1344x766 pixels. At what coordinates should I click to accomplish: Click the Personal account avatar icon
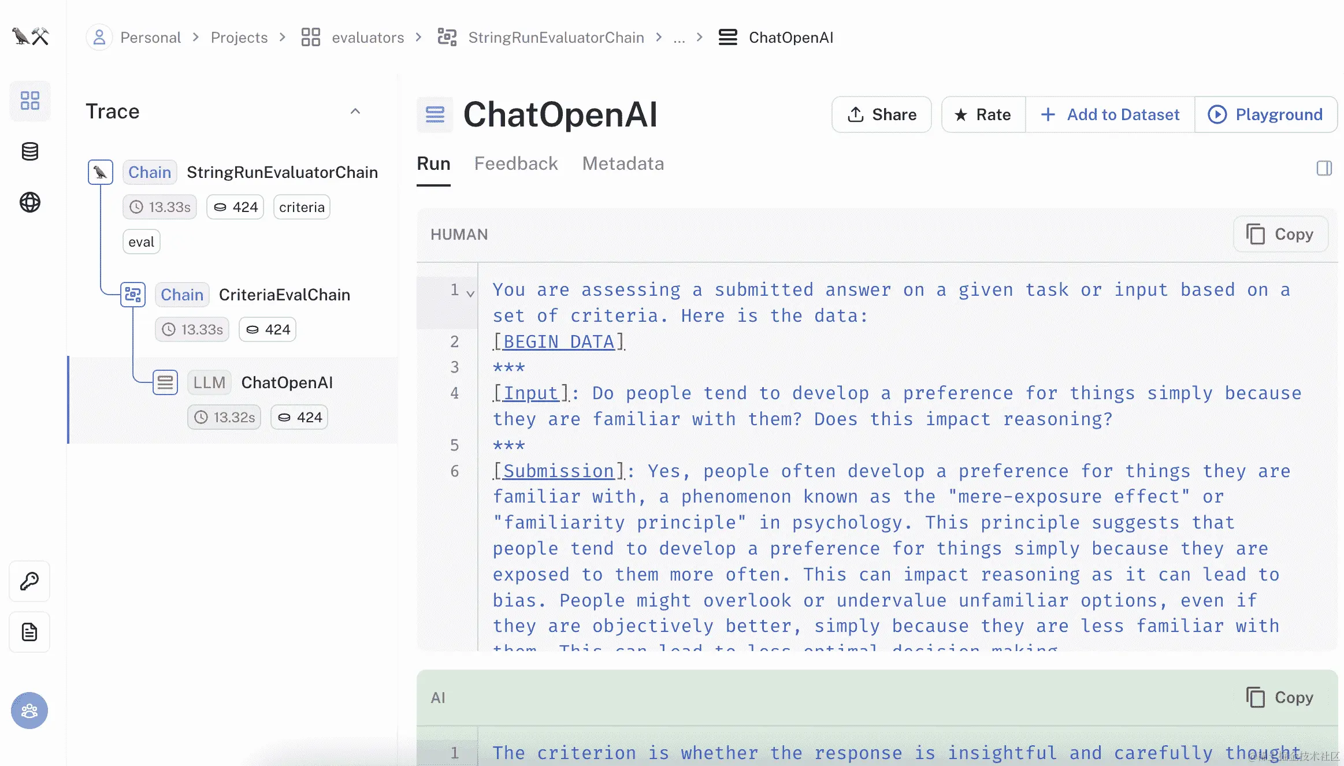pos(99,38)
